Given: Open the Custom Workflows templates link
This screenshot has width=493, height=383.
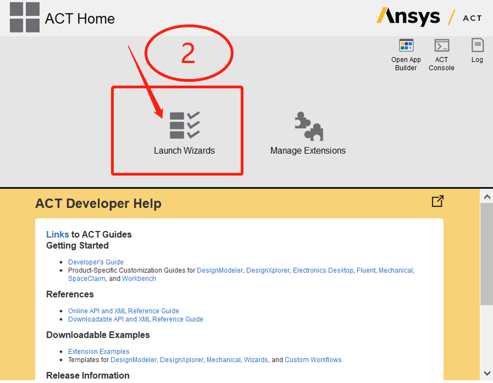Looking at the screenshot, I should (x=313, y=360).
